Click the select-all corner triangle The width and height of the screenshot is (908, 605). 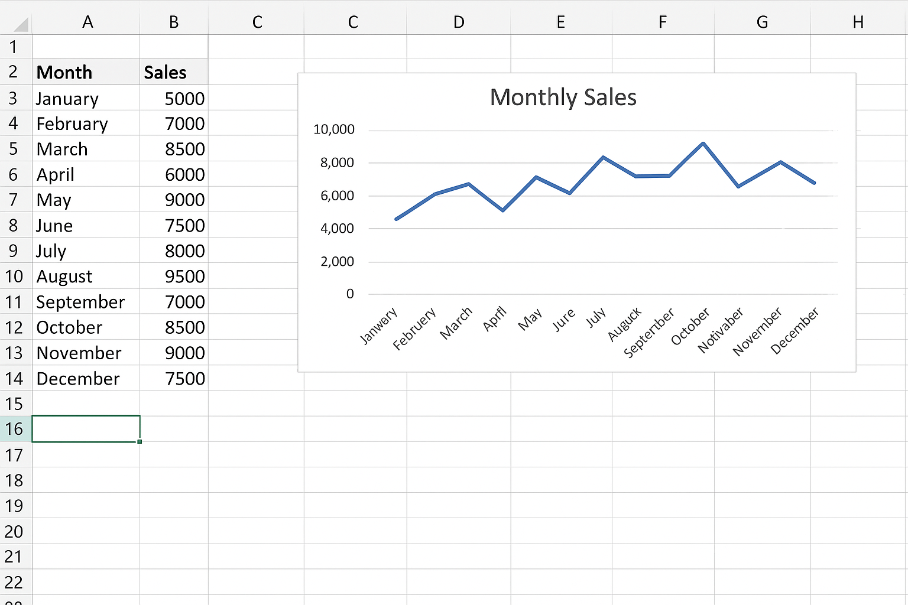tap(21, 24)
